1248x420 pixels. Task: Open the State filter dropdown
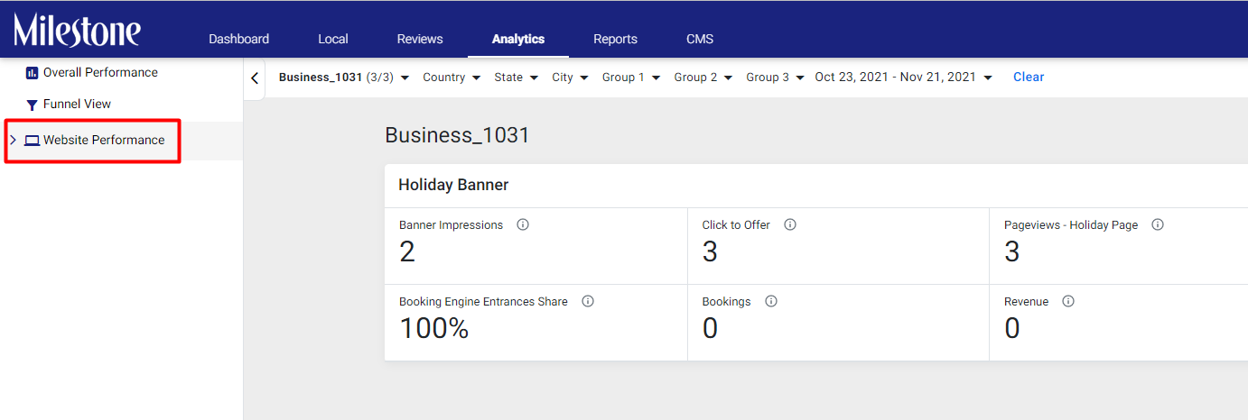[x=517, y=78]
